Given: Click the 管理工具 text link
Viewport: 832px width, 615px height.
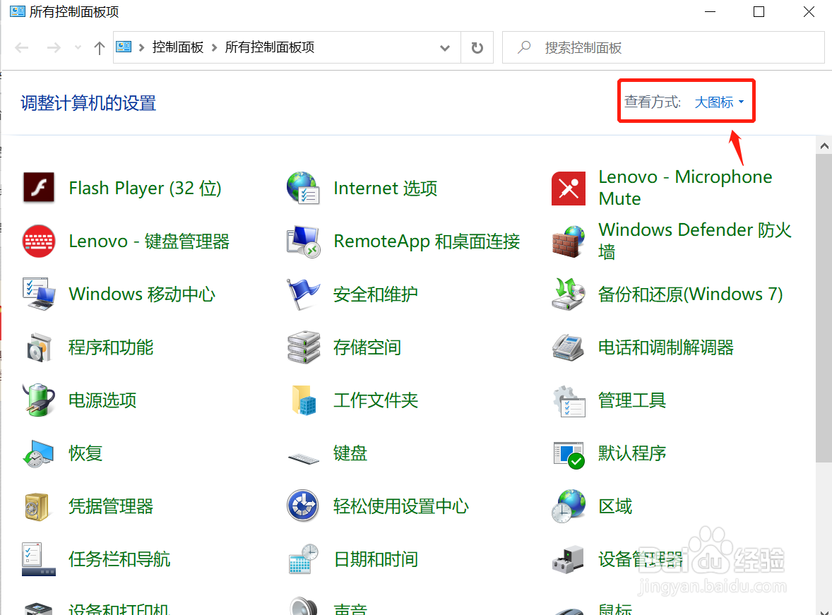Looking at the screenshot, I should [x=632, y=400].
